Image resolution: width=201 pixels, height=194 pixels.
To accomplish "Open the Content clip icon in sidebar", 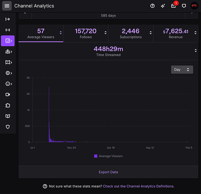I will (9, 62).
